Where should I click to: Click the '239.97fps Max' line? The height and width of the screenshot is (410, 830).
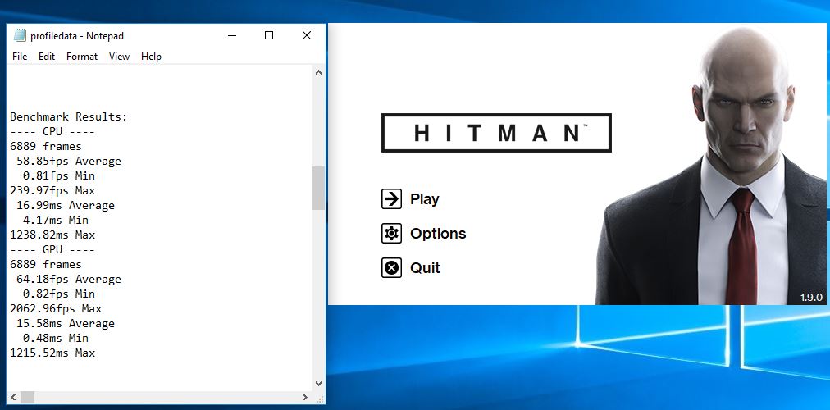(52, 190)
